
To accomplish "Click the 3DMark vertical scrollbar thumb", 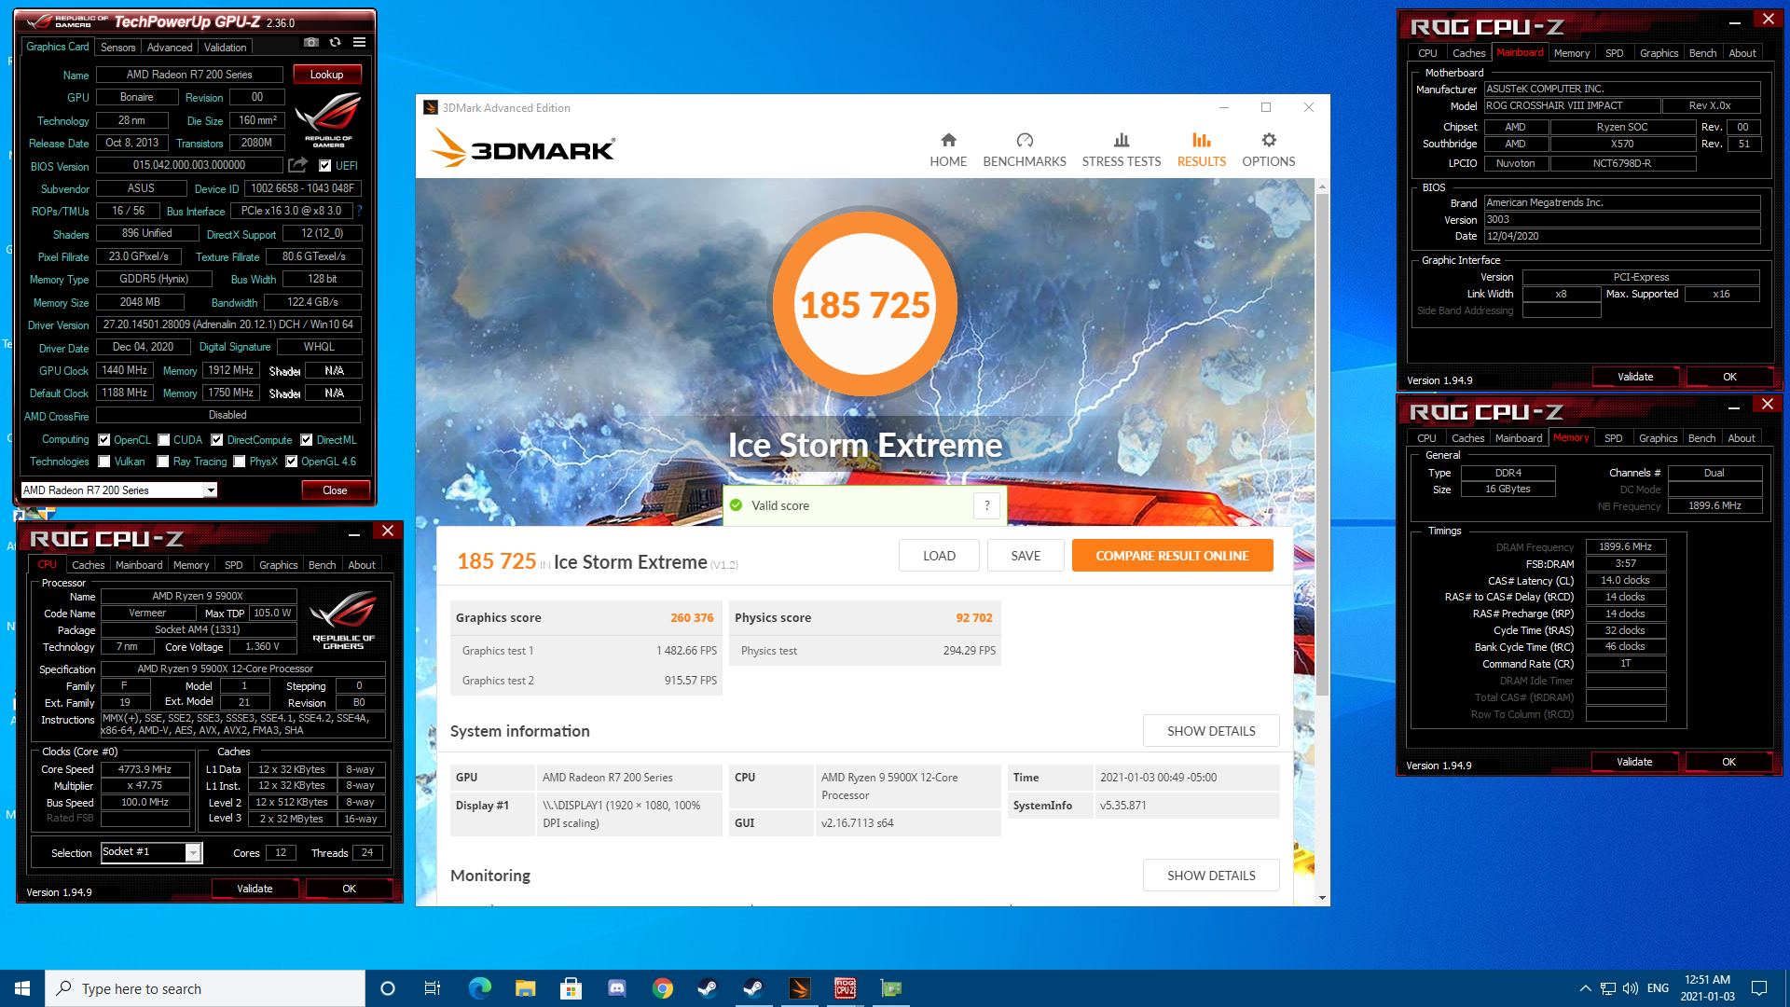I will (x=1322, y=443).
